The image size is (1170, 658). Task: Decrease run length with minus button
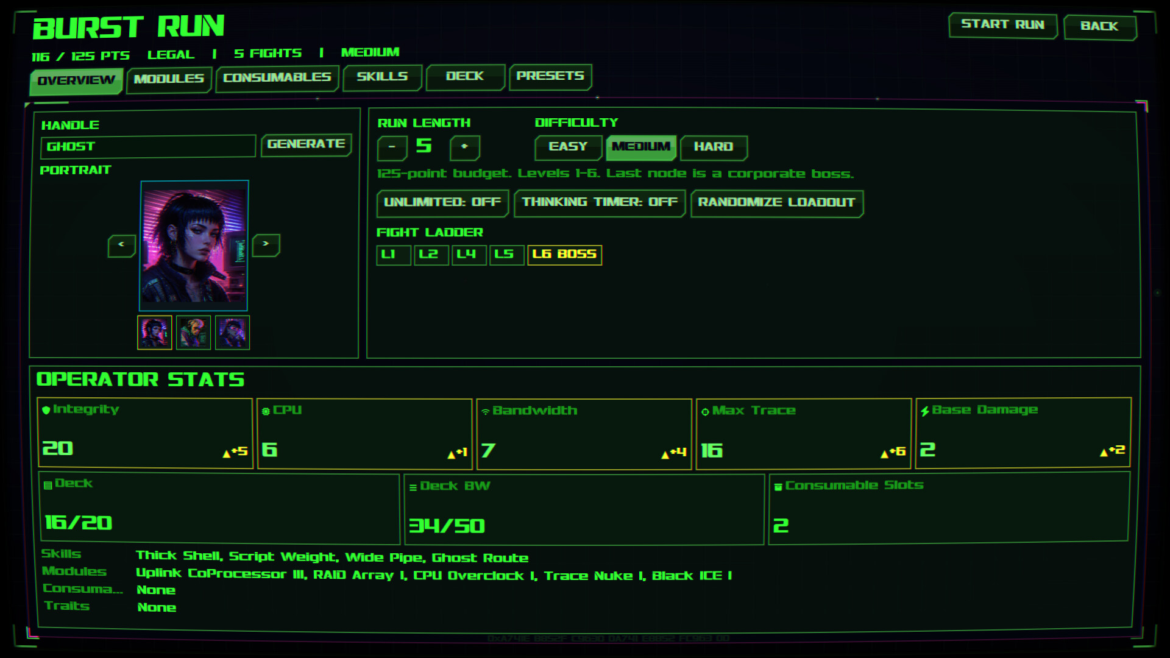[392, 147]
